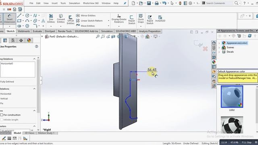
Task: Switch to the SOLIDWORKS Add-Ins tab
Action: (x=86, y=31)
